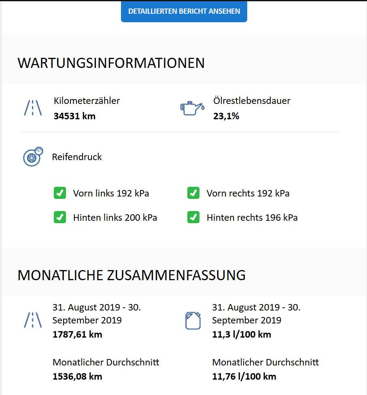Click the 1787,61 km monthly distance
Viewport: 367px width, 395px height.
click(77, 334)
